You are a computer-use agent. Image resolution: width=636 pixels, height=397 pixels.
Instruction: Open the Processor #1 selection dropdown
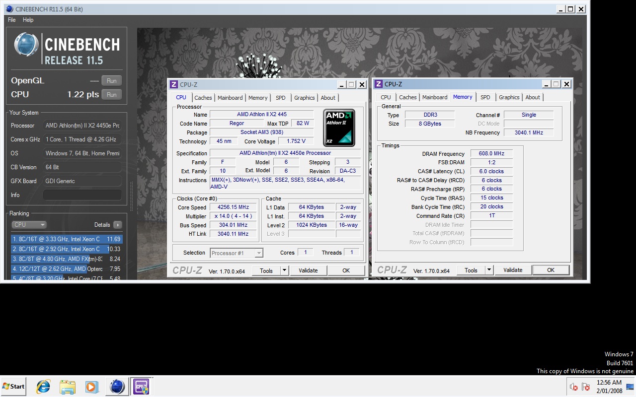(x=237, y=253)
